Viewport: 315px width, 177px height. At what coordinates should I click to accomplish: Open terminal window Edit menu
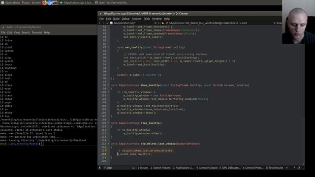10,32
